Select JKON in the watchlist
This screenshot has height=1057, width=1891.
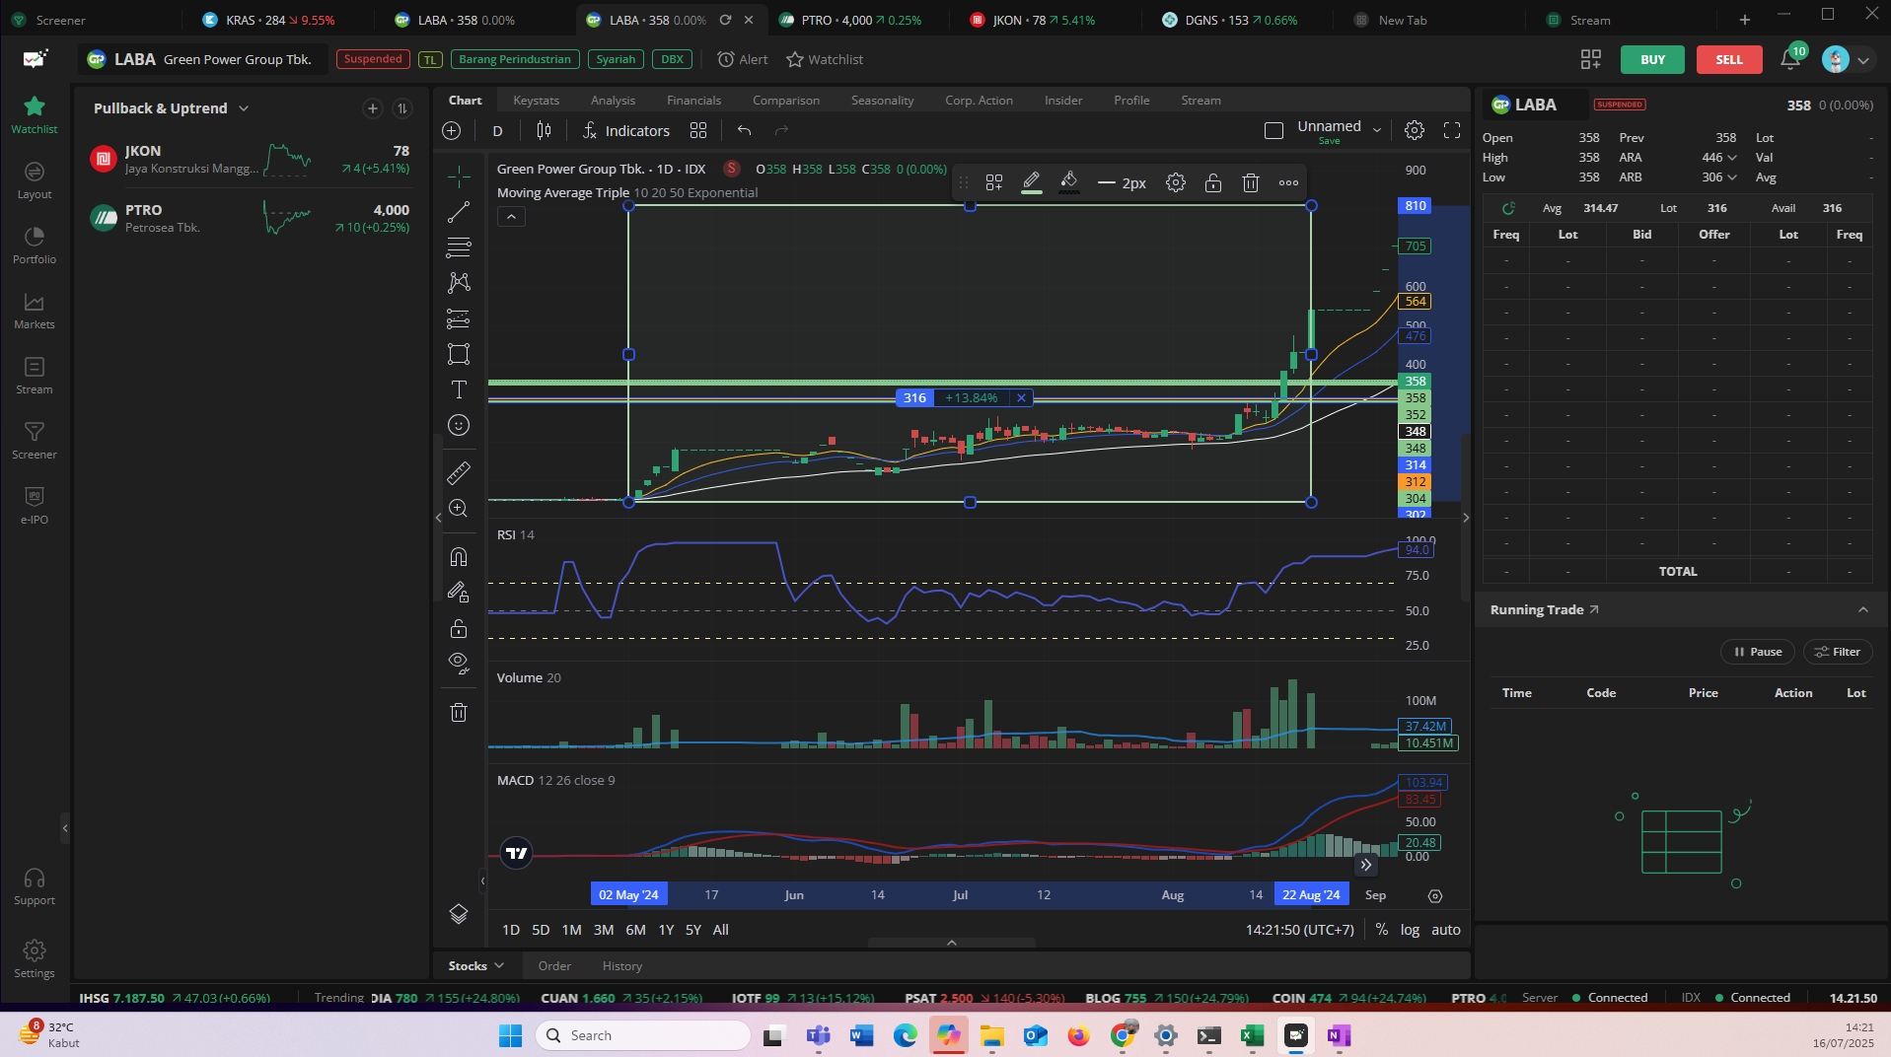[x=250, y=159]
